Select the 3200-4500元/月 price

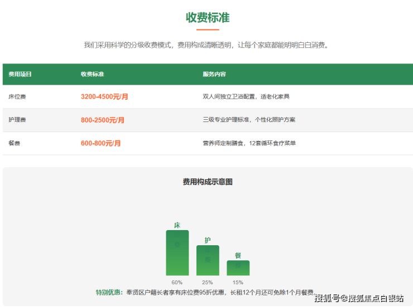(104, 97)
